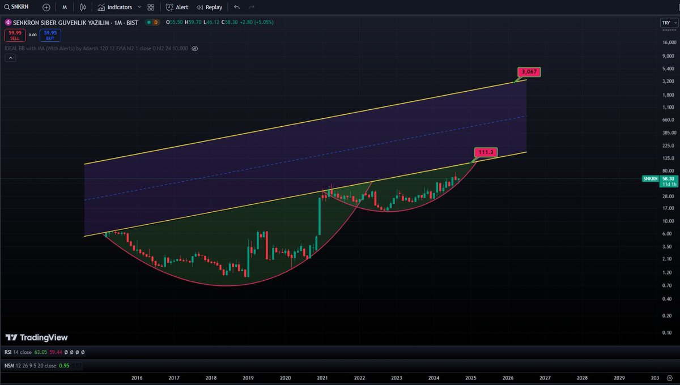Viewport: 680px width, 385px height.
Task: Click the TradingView logo
Action: point(37,337)
